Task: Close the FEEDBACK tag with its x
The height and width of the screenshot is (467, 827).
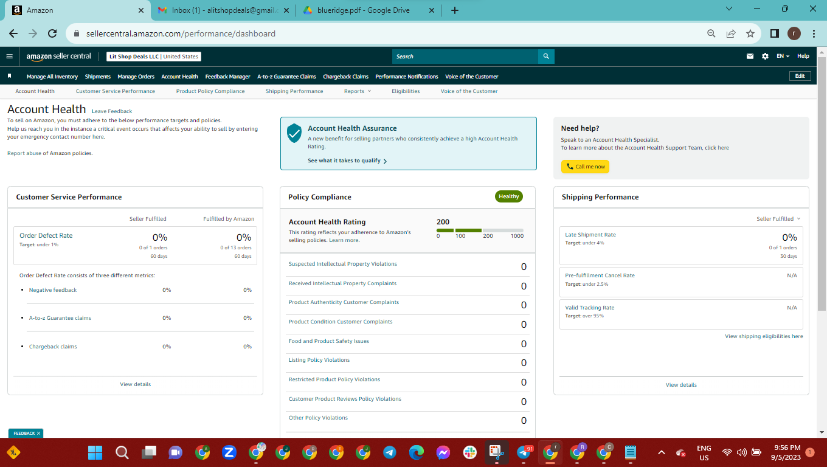Action: point(38,434)
